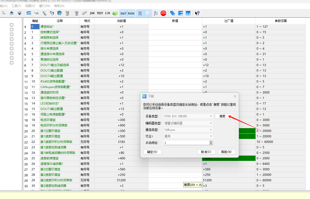Click current value 51200 in 当前值 column

[121, 180]
